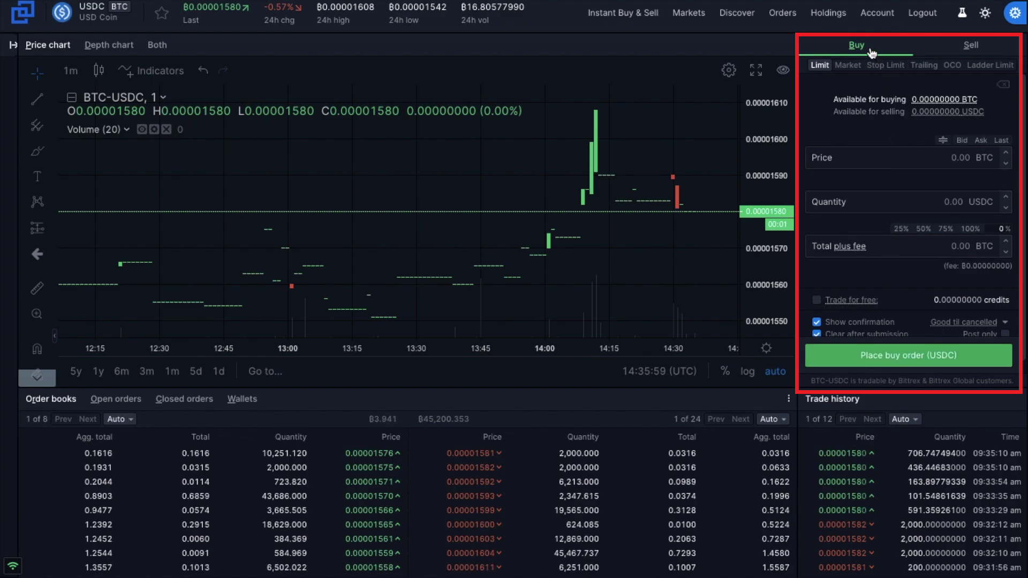Open the 1m chart interval dropdown

tap(71, 70)
